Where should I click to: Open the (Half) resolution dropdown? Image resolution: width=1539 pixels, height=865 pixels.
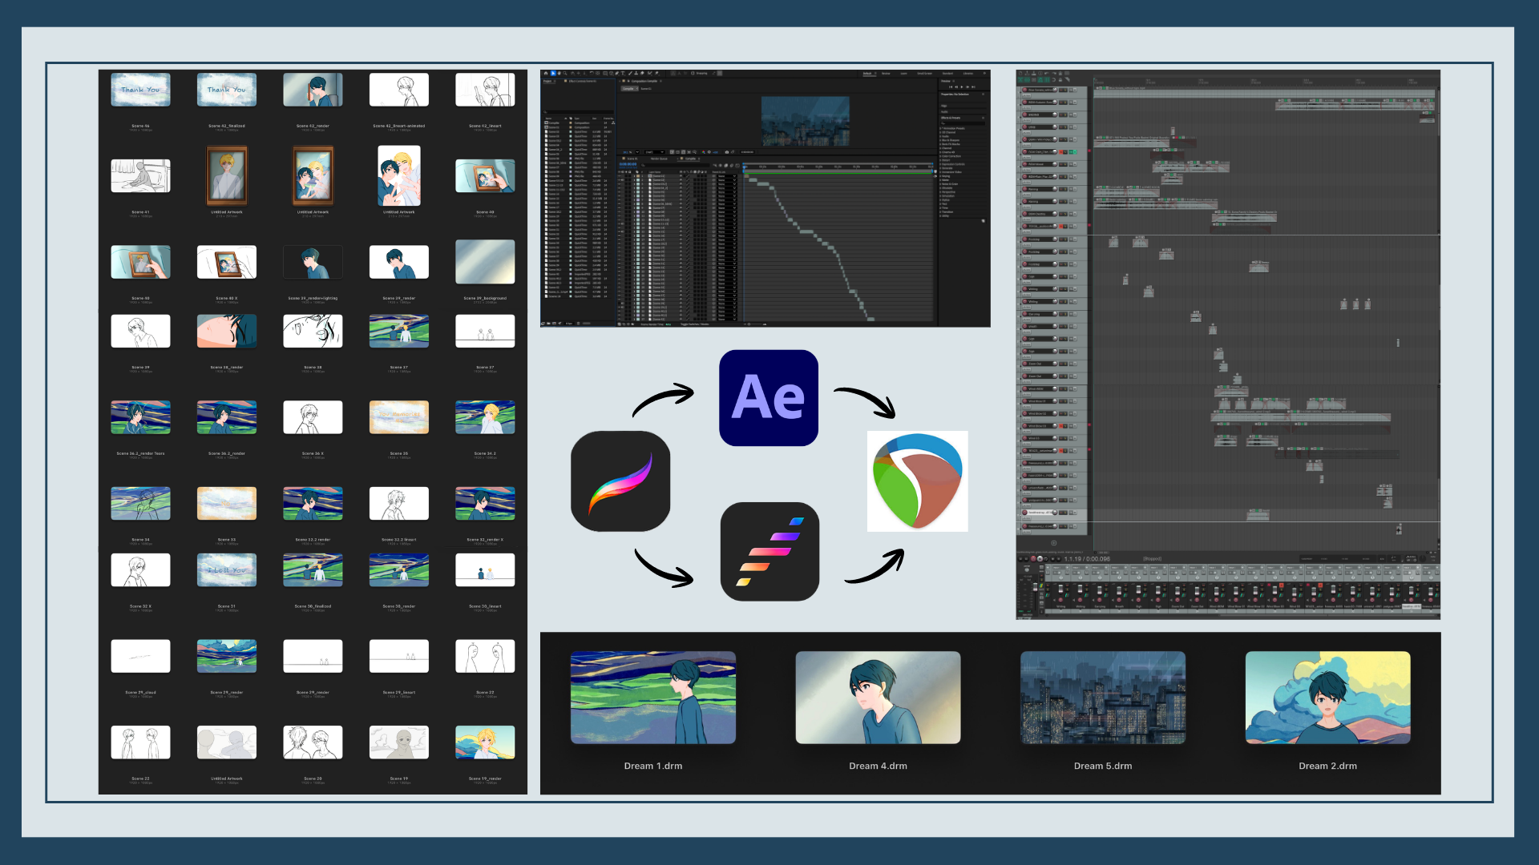tap(655, 152)
